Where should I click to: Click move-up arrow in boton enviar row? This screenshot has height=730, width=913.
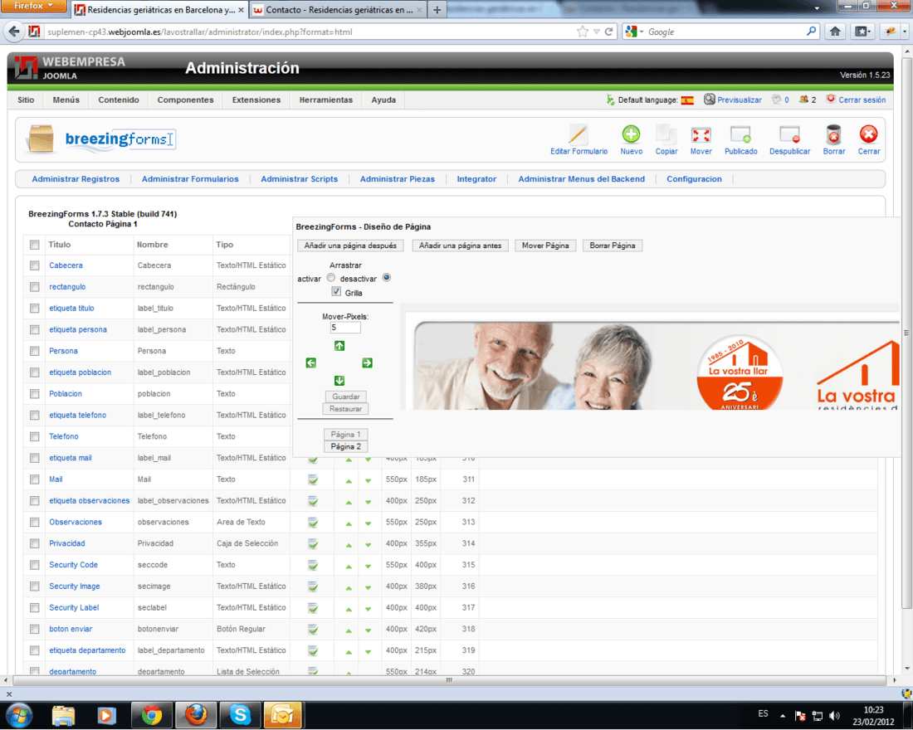349,630
